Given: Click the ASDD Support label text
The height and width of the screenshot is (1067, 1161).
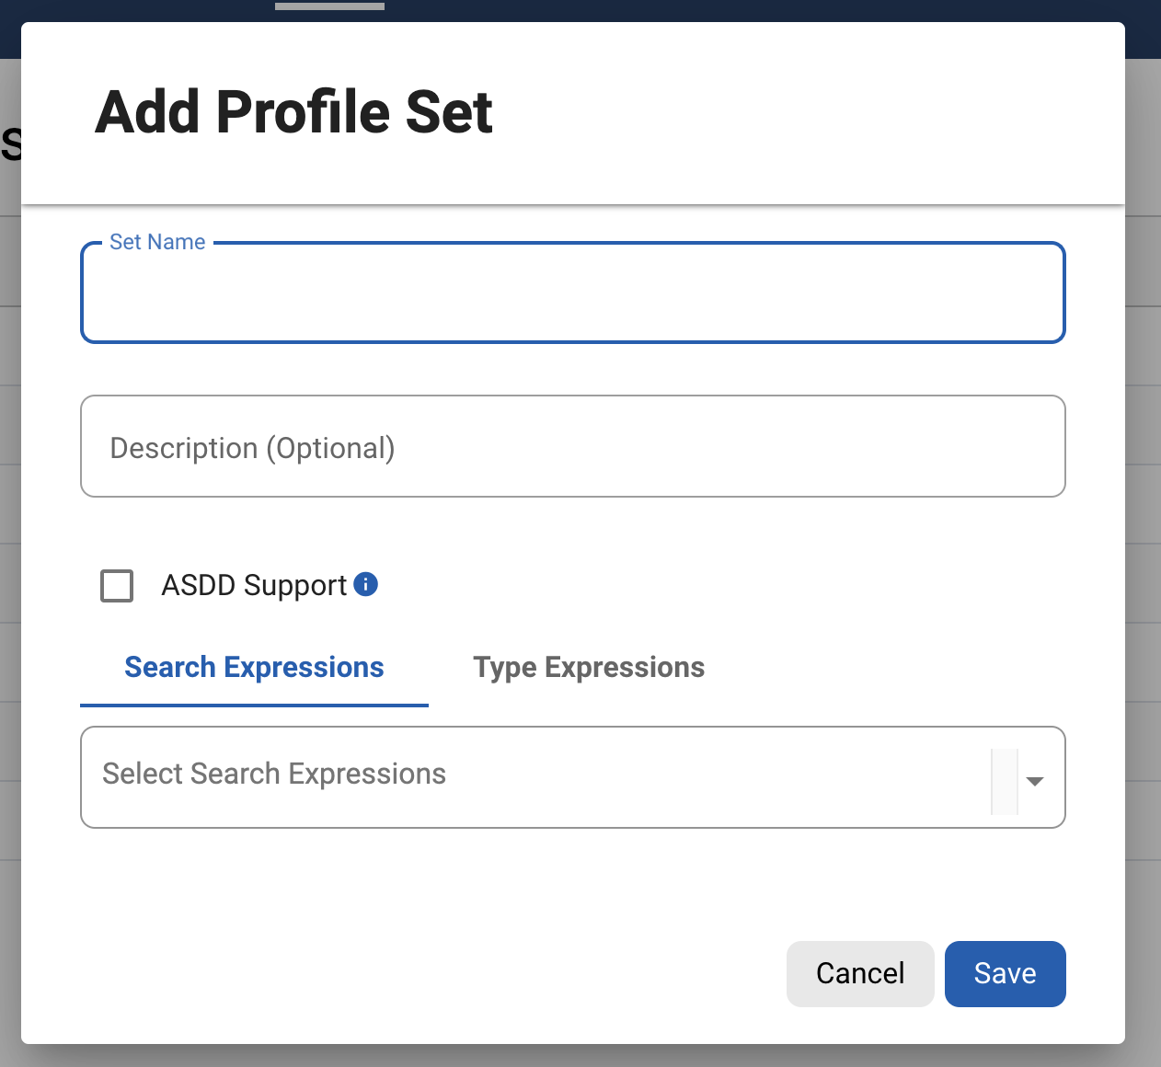Looking at the screenshot, I should 254,585.
